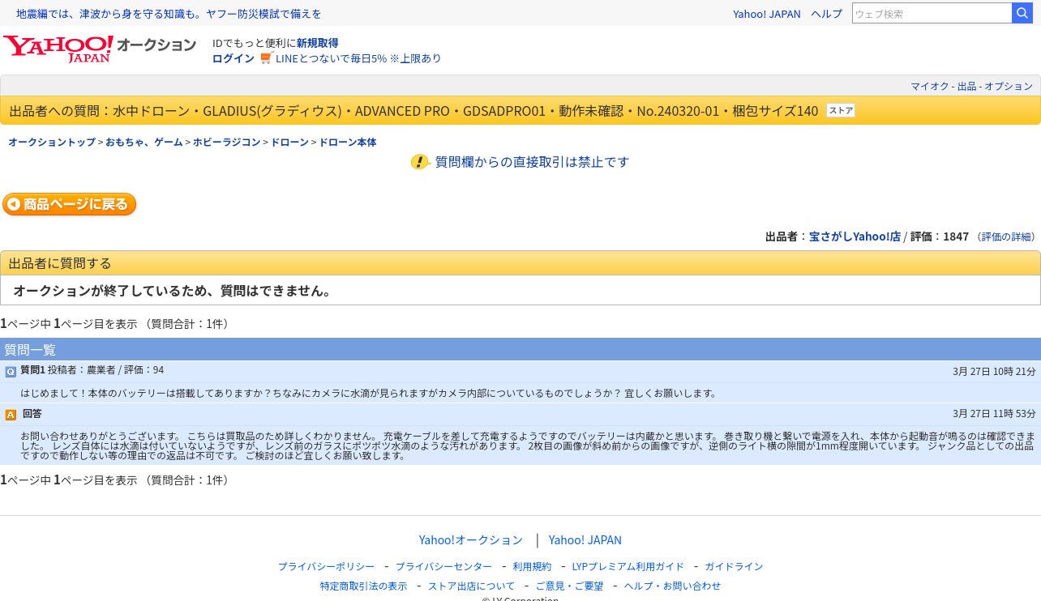Click the shopping cart icon beside LINE promo
This screenshot has width=1041, height=601.
[x=267, y=58]
